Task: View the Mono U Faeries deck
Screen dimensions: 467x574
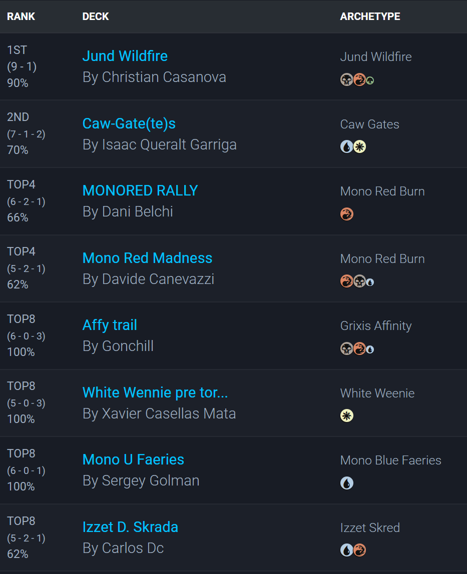Action: coord(133,459)
